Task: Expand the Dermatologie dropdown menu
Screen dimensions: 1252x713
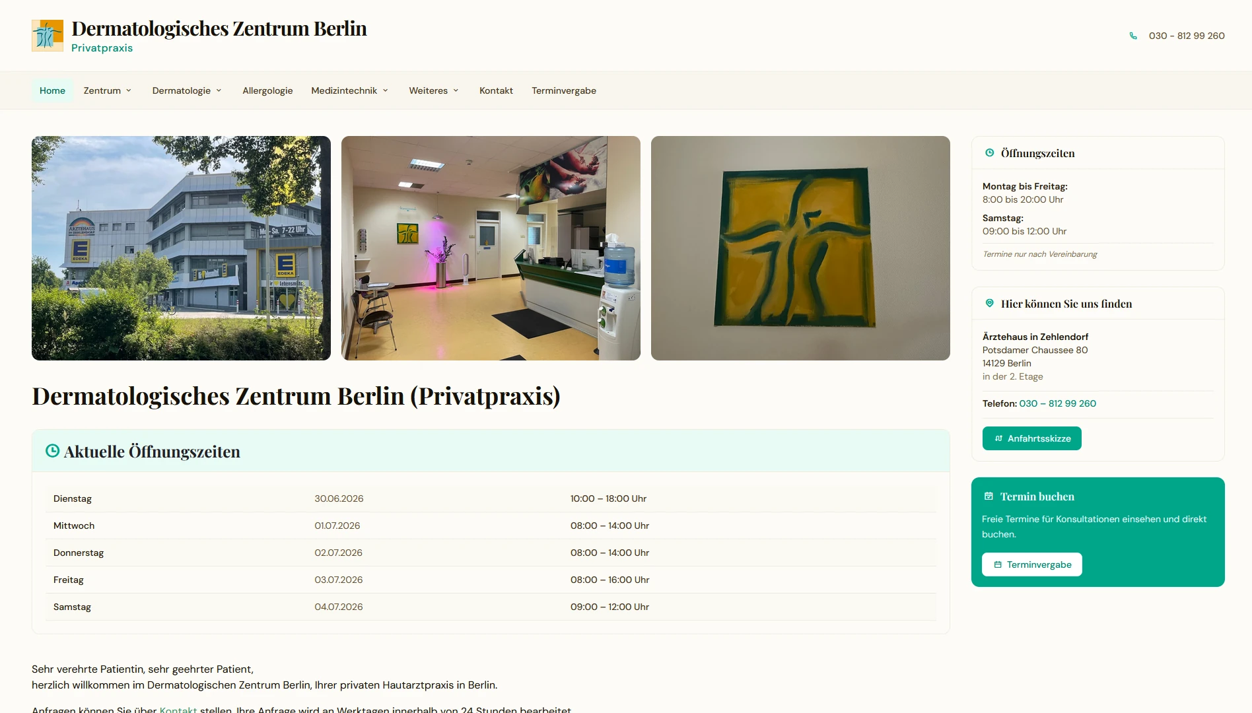Action: click(187, 90)
